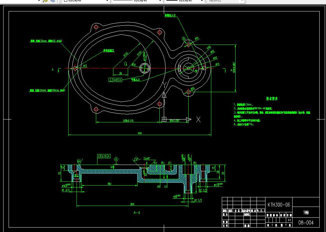Screen dimensions: 326x232
Task: Select the 0.02 perpendicularity tolerance frame
Action: point(115,80)
